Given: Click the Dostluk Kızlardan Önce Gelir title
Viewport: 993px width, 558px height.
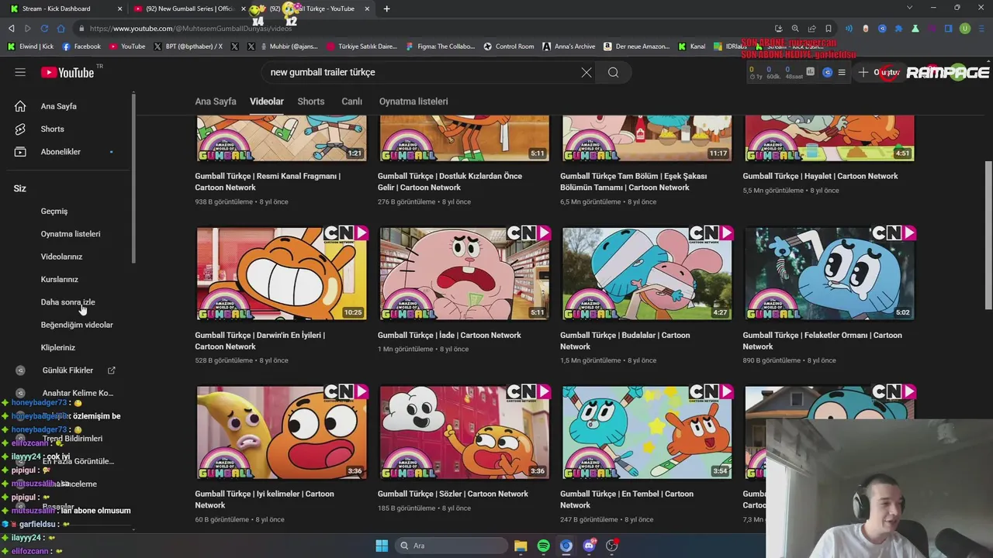Looking at the screenshot, I should click(450, 181).
